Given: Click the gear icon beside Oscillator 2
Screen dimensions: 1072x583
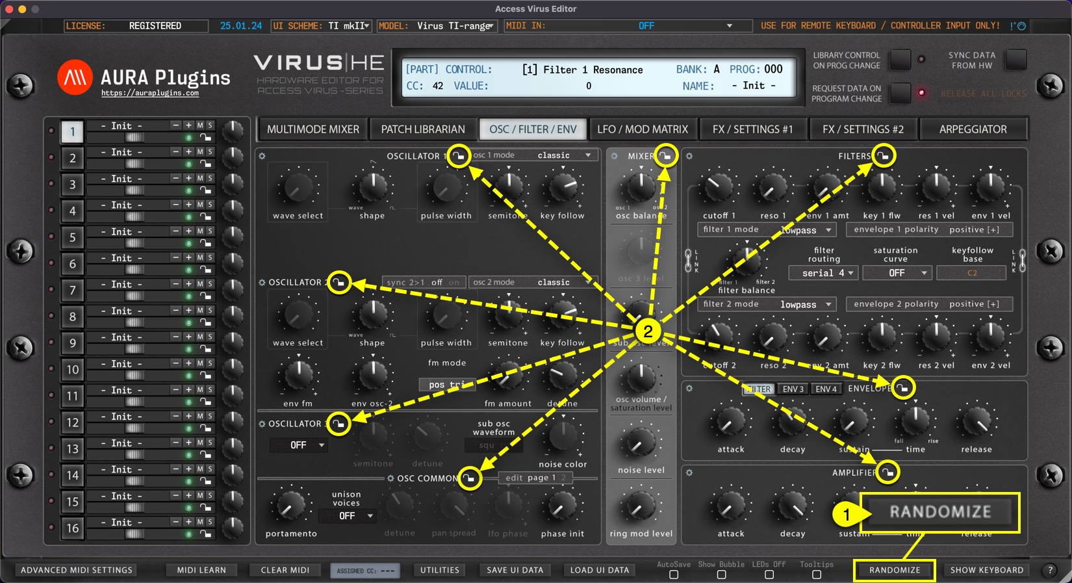Looking at the screenshot, I should pos(262,283).
